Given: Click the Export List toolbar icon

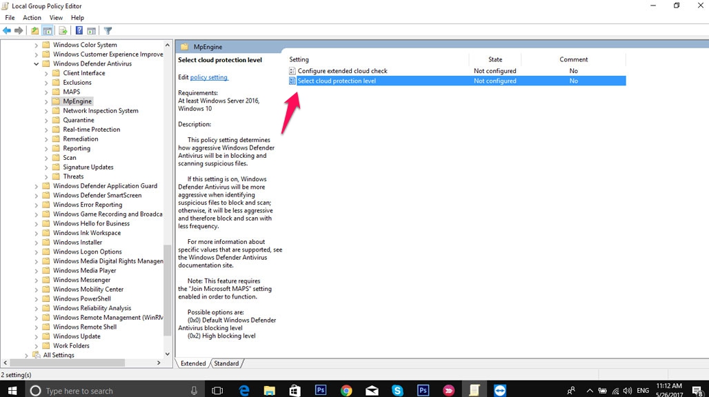Looking at the screenshot, I should point(63,31).
